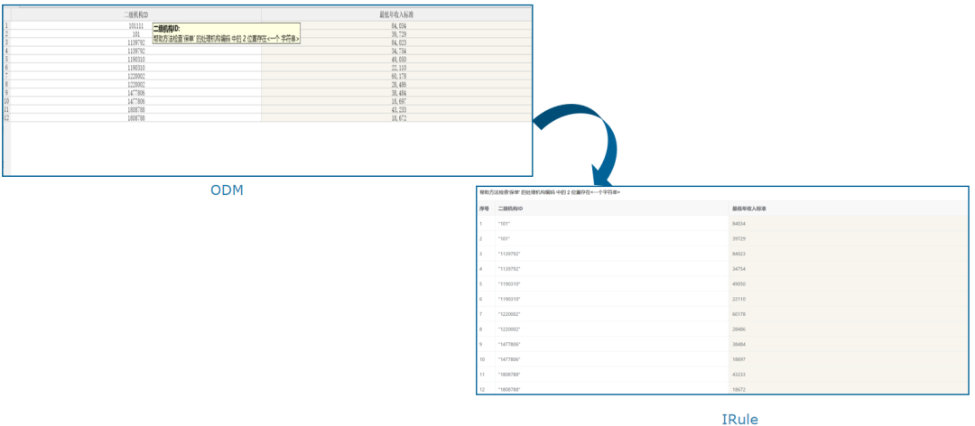Select the 二级机构ID column header in ODM table
Viewport: 975px width, 426px height.
coord(135,15)
